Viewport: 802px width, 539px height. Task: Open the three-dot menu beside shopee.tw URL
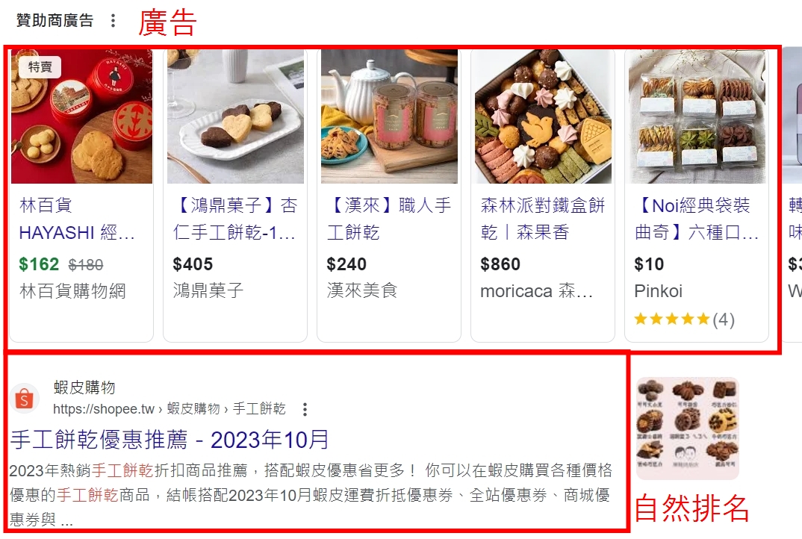point(305,409)
